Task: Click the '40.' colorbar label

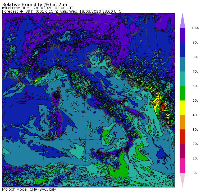Action: (195, 115)
